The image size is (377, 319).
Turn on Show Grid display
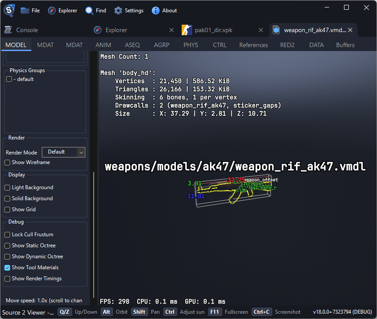[7, 209]
